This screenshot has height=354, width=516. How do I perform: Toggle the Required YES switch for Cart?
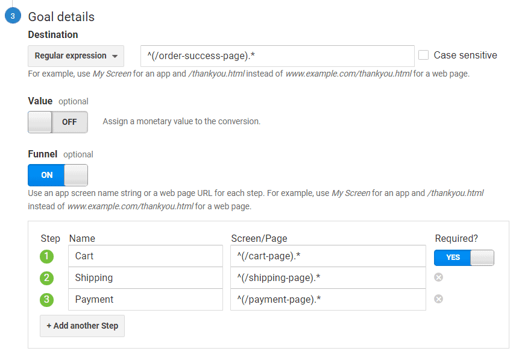click(464, 258)
